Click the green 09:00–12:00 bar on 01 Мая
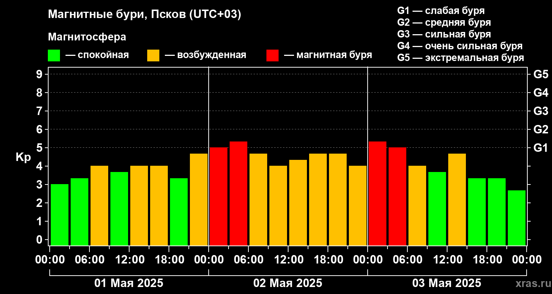Image resolution: width=552 pixels, height=294 pixels. 119,208
